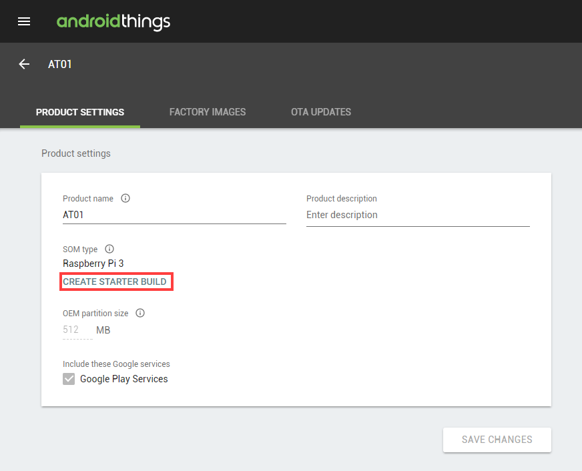Show info icon for OEM partition size
This screenshot has height=471, width=582.
[x=140, y=313]
